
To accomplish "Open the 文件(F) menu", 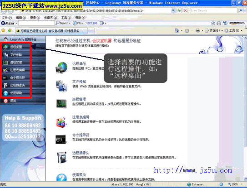I will [x=7, y=18].
